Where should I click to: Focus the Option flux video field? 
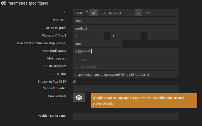126,89
